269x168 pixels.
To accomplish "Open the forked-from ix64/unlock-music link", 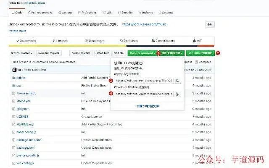I will [x=34, y=3].
